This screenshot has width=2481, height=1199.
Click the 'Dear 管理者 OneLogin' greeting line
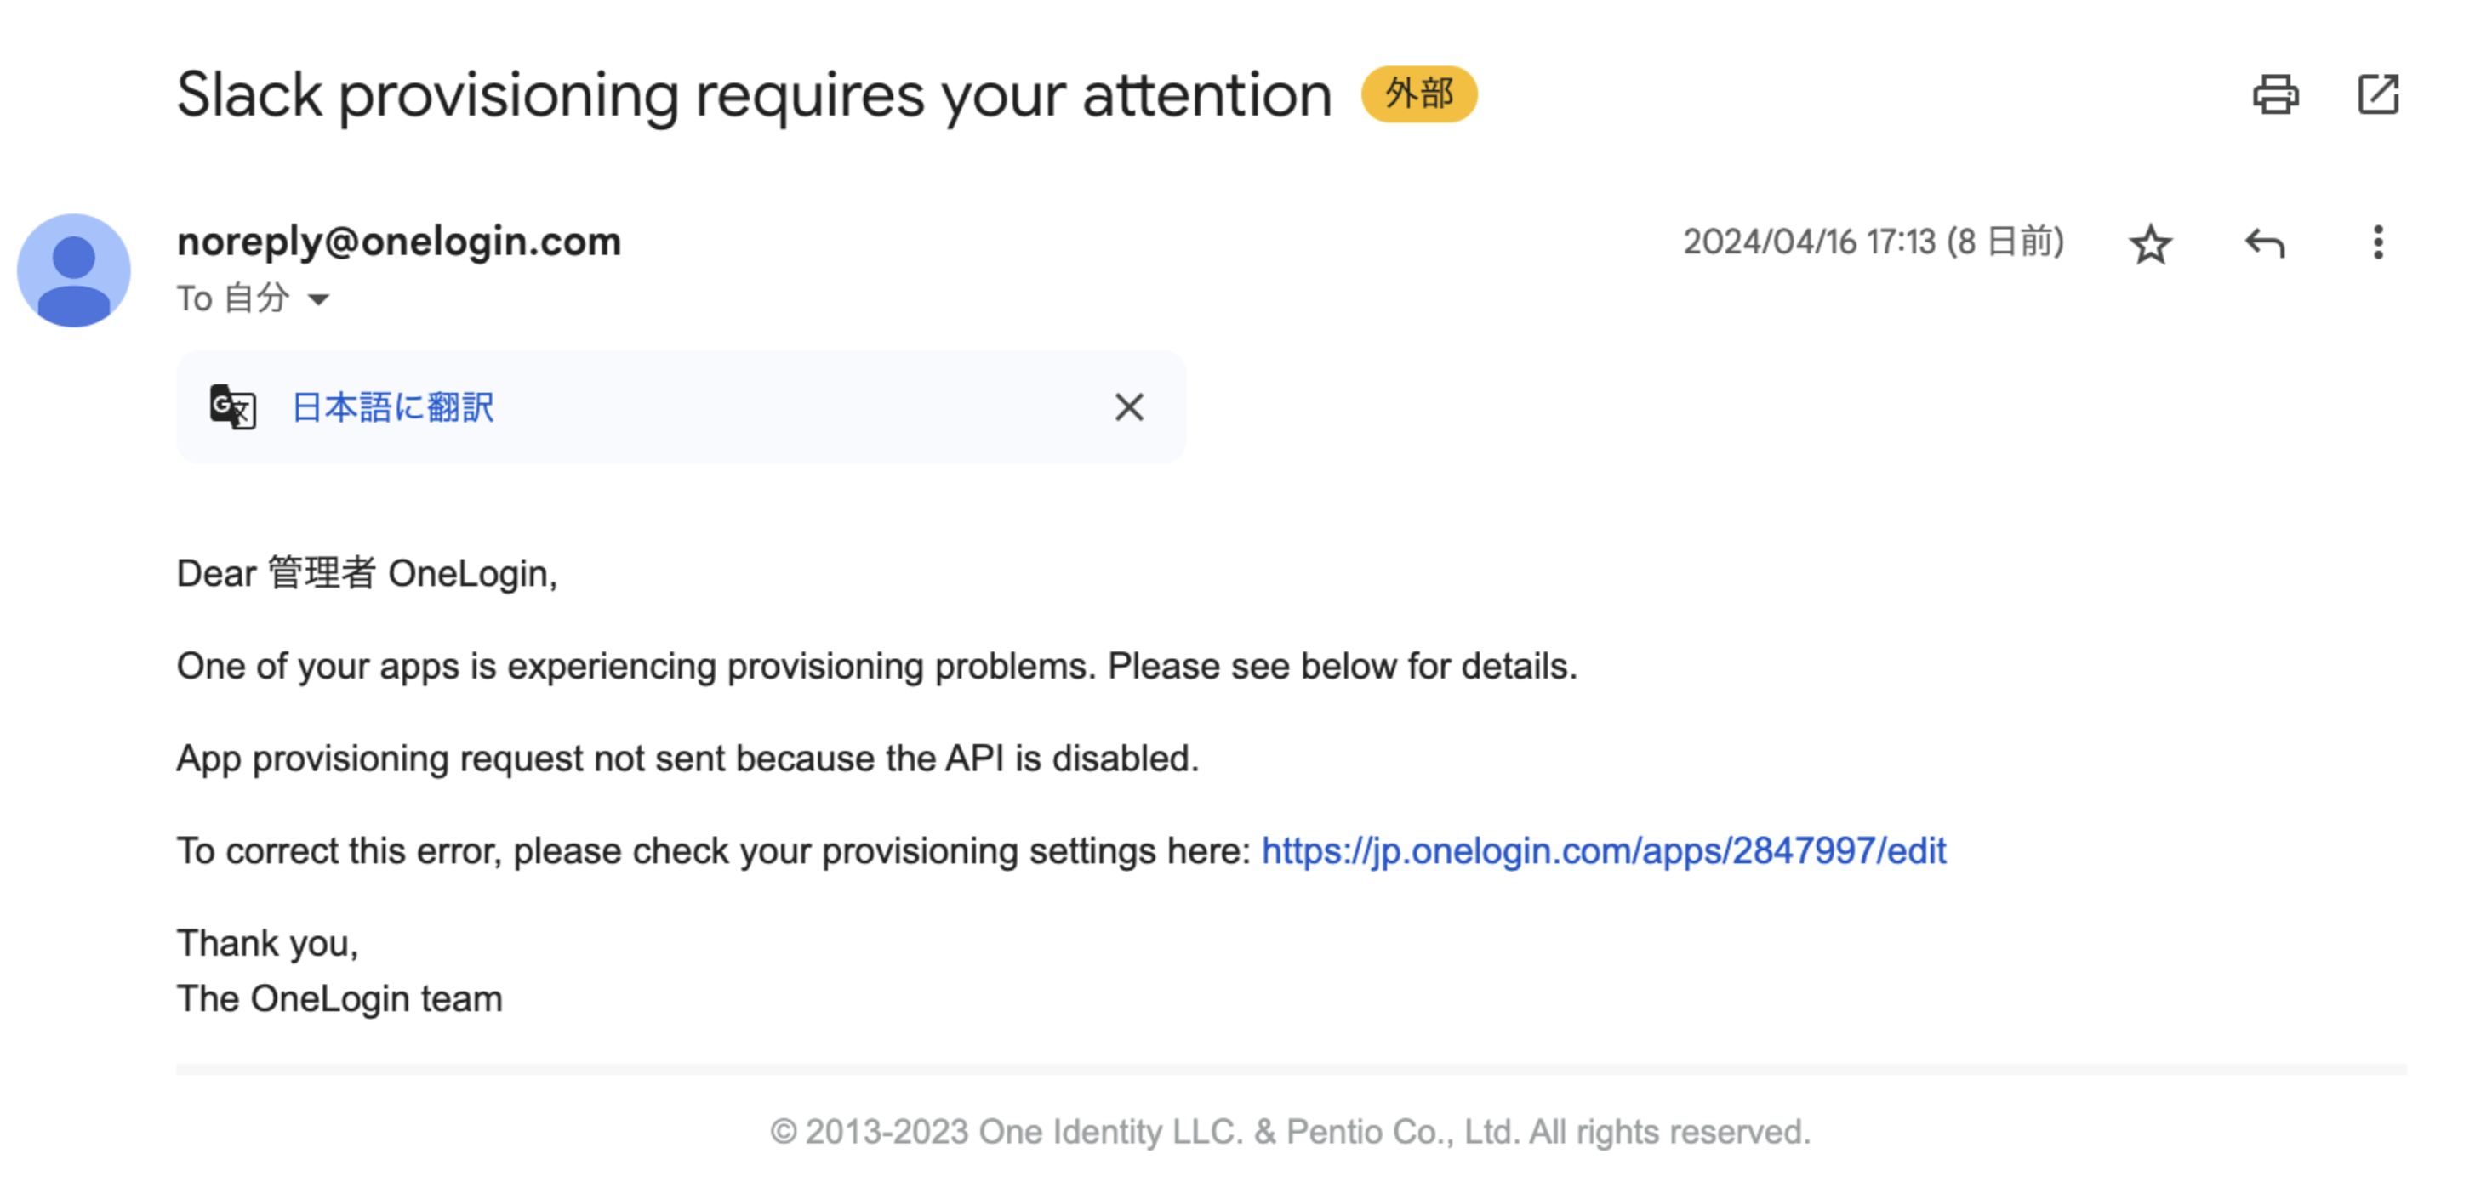coord(367,573)
